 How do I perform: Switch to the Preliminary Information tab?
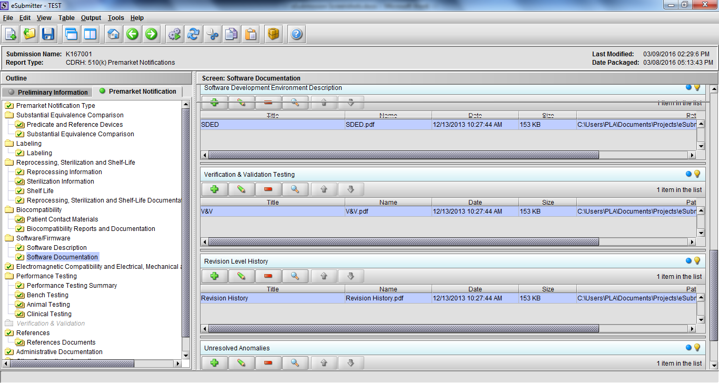pos(48,92)
